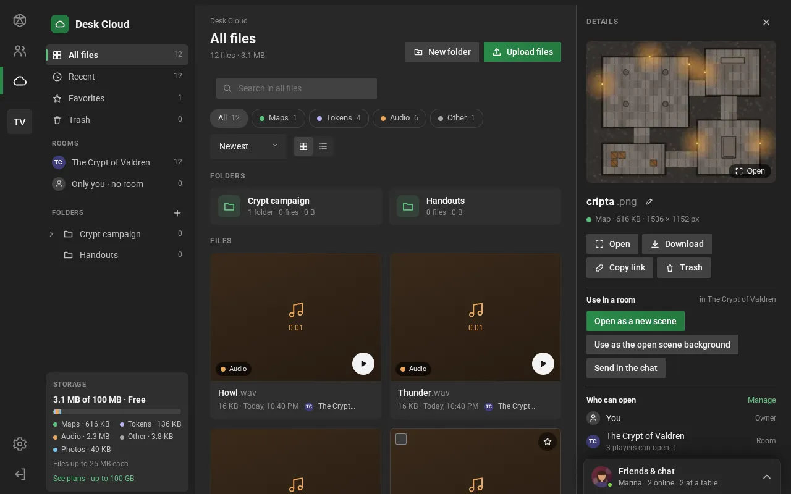Screen dimensions: 791x494
Task: Open the friends icon in left rail
Action: 20,51
